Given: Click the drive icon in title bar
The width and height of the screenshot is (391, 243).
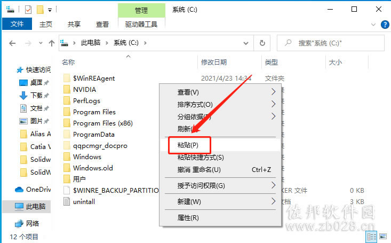Looking at the screenshot, I should 10,10.
